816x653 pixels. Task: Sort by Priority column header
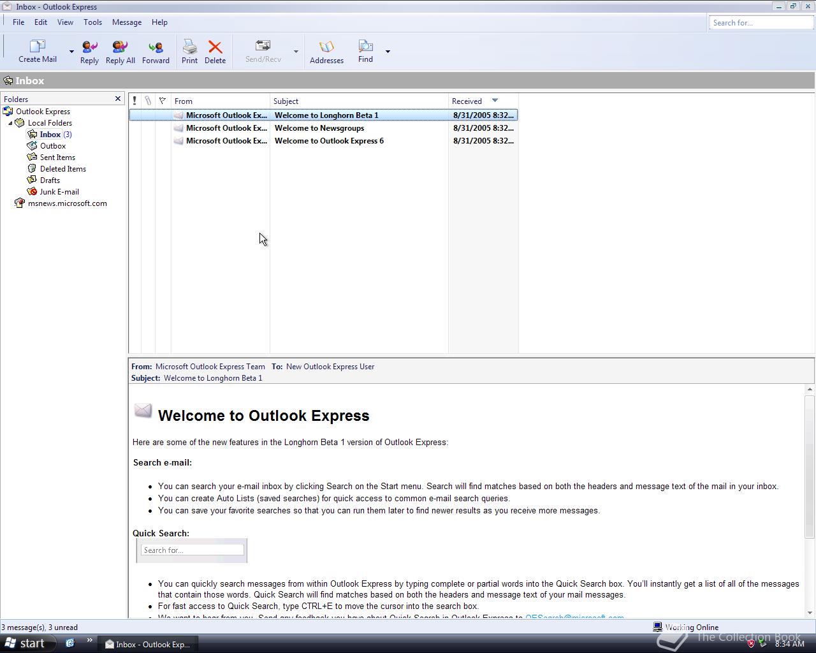tap(135, 101)
